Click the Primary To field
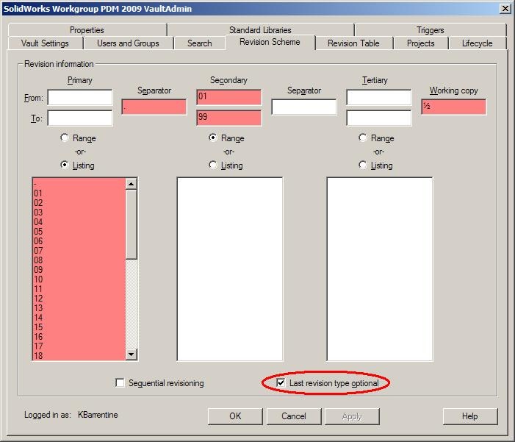 tap(80, 118)
